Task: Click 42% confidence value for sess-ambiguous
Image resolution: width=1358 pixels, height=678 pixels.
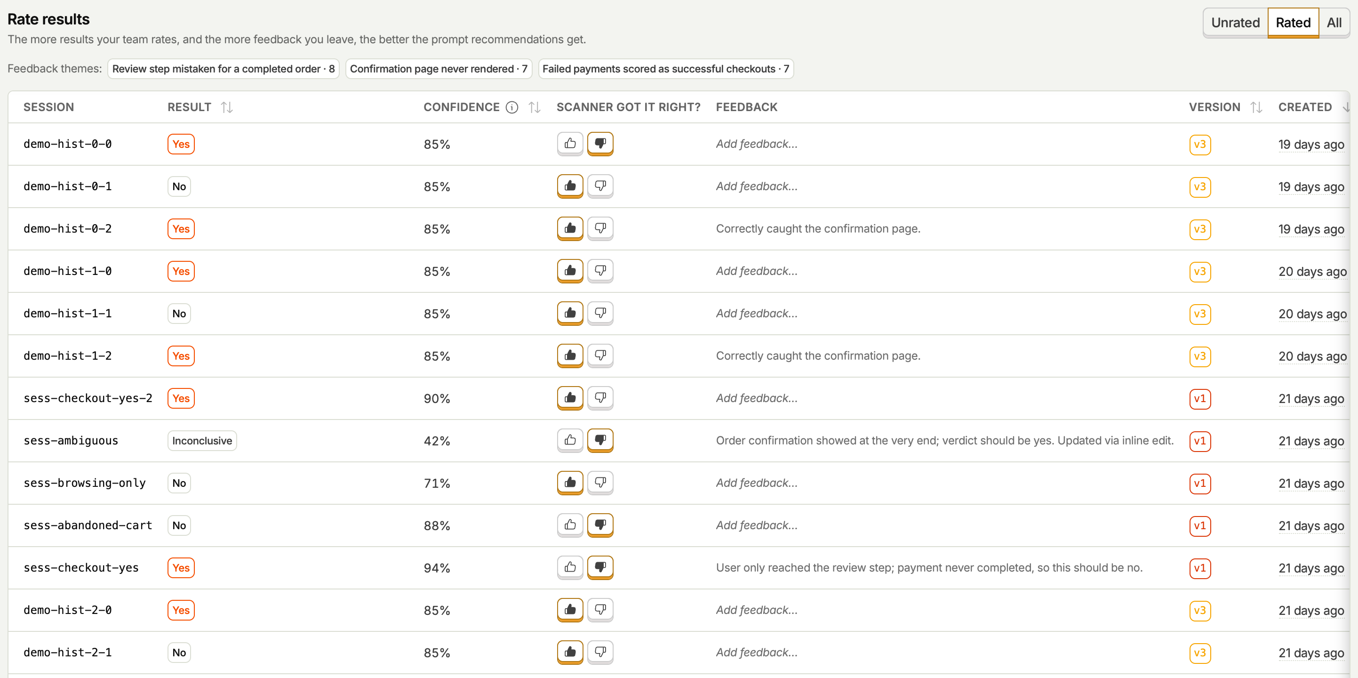Action: click(437, 441)
